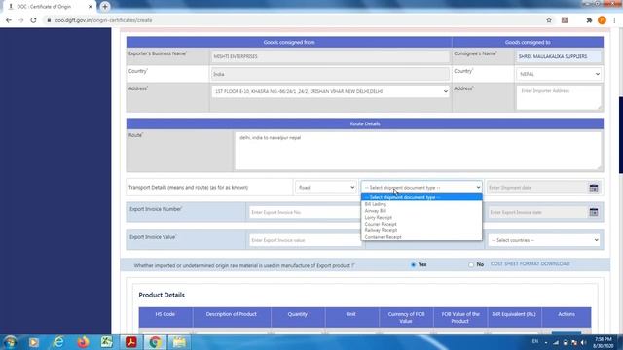Click the Exporter's Business Name field

click(330, 56)
